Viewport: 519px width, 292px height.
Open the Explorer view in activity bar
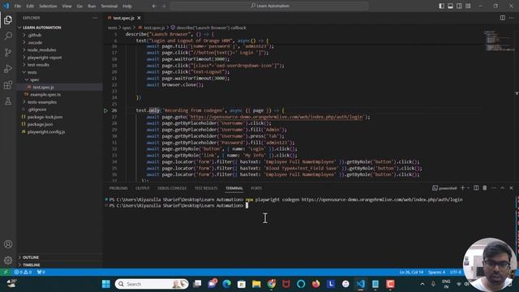point(8,19)
